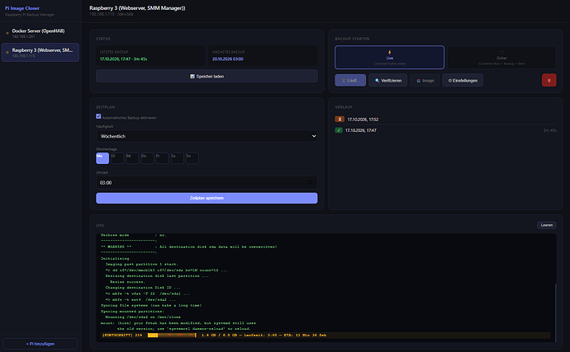Toggle weekday Mo
Screen dimensions: 570x352
[x=102, y=157]
